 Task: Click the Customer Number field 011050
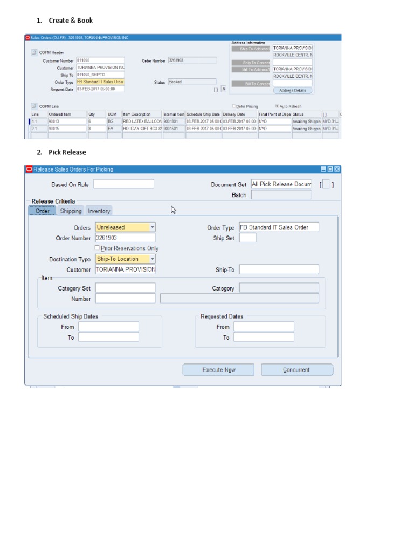tap(100, 60)
